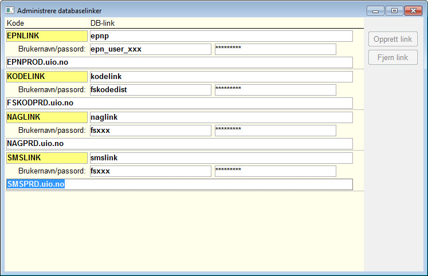Edit the fsxxx username under NAGLINK
Screen dimensions: 428x276
(x=151, y=131)
